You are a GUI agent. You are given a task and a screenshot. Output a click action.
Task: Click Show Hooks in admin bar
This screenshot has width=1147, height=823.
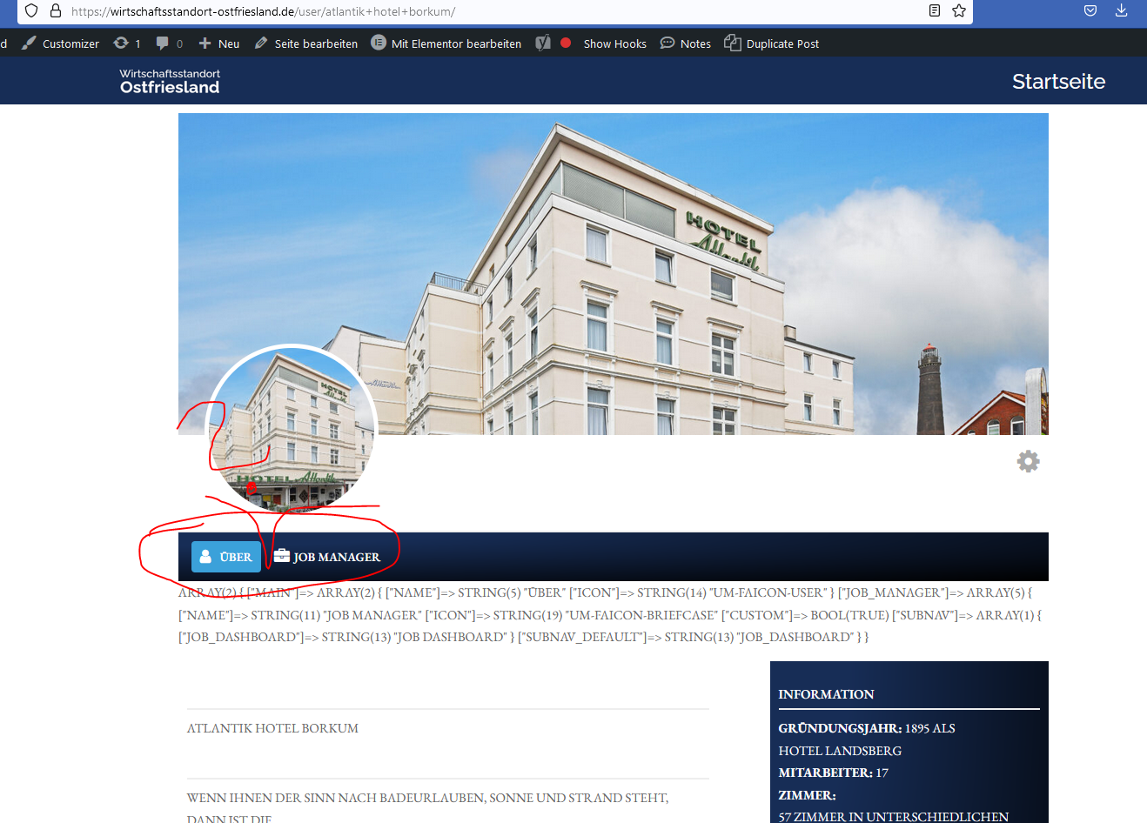615,43
